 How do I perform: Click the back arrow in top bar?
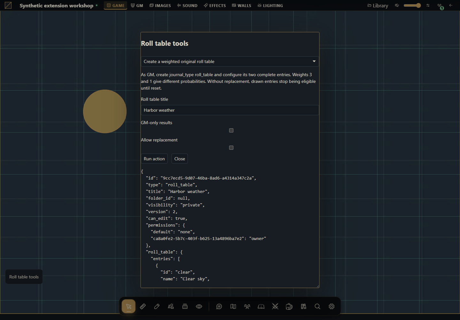point(451,5)
